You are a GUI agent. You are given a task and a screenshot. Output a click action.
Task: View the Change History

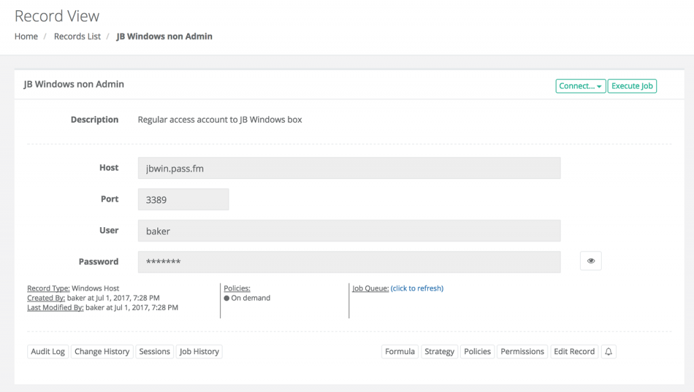click(x=102, y=351)
